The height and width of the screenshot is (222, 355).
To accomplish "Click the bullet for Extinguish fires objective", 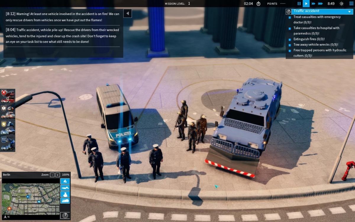I will 290,39.
